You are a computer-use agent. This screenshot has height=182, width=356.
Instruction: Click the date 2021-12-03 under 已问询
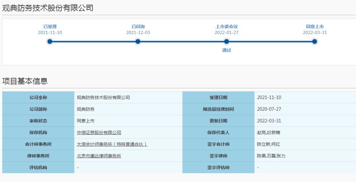(138, 33)
